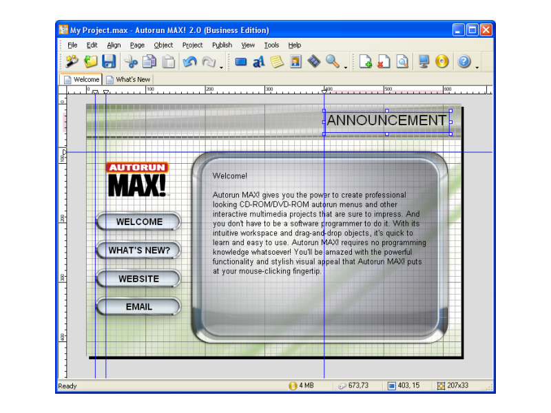The image size is (551, 413).
Task: Click the Ready status text
Action: [x=67, y=386]
